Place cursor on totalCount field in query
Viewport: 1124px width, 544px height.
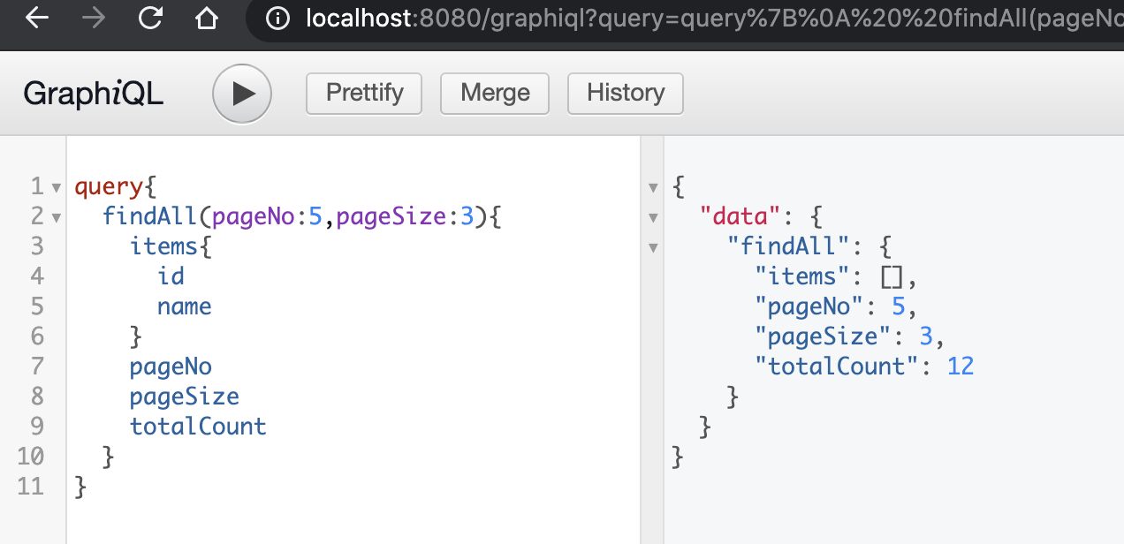198,427
